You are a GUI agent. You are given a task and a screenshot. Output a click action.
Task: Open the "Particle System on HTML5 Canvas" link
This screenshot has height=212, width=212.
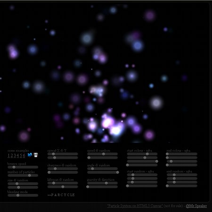point(135,206)
